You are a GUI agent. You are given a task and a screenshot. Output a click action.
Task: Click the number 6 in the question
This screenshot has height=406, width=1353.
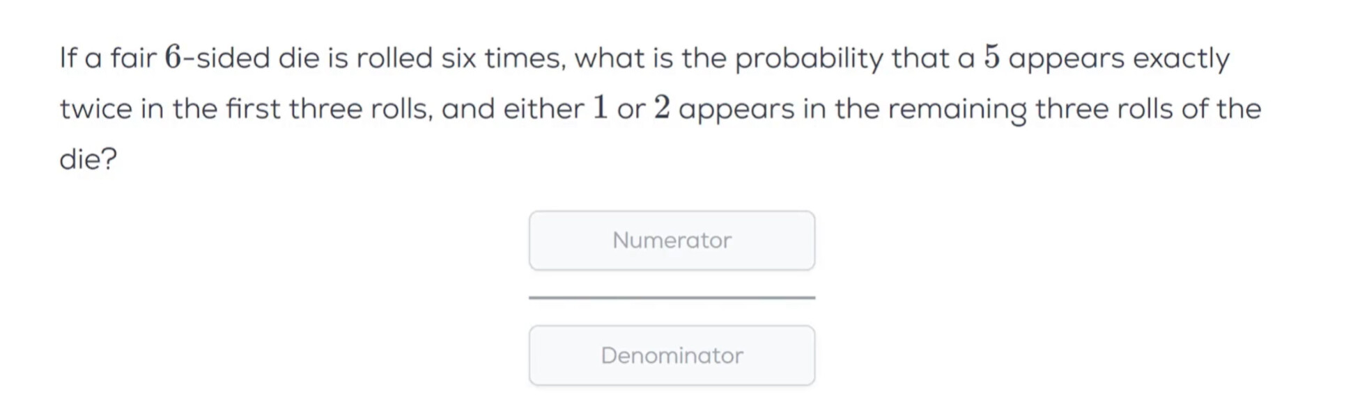tap(173, 58)
